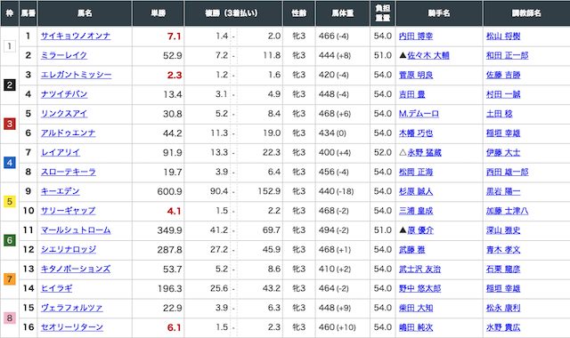
Task: Click jockey name 吉田 豊
Action: 411,94
